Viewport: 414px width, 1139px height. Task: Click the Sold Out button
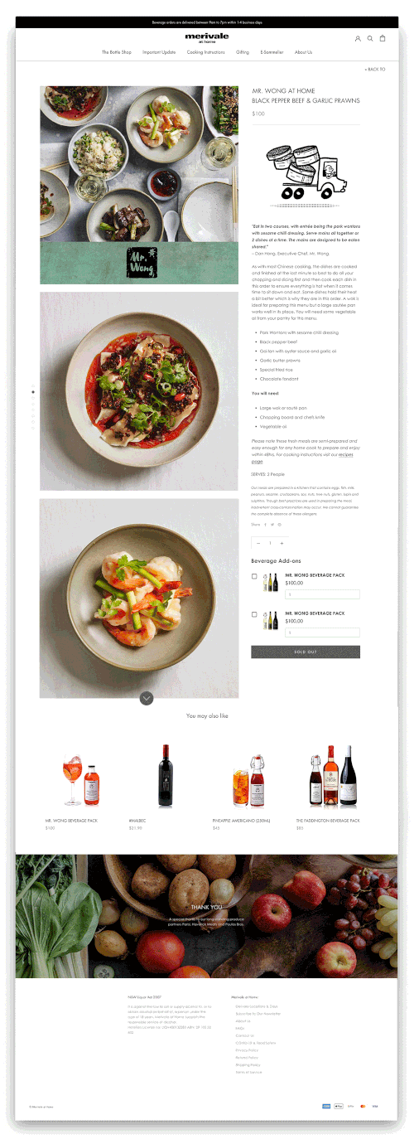point(306,652)
